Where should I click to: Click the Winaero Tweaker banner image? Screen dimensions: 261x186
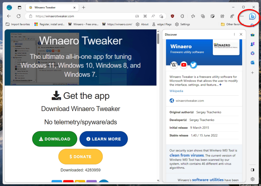click(81, 57)
